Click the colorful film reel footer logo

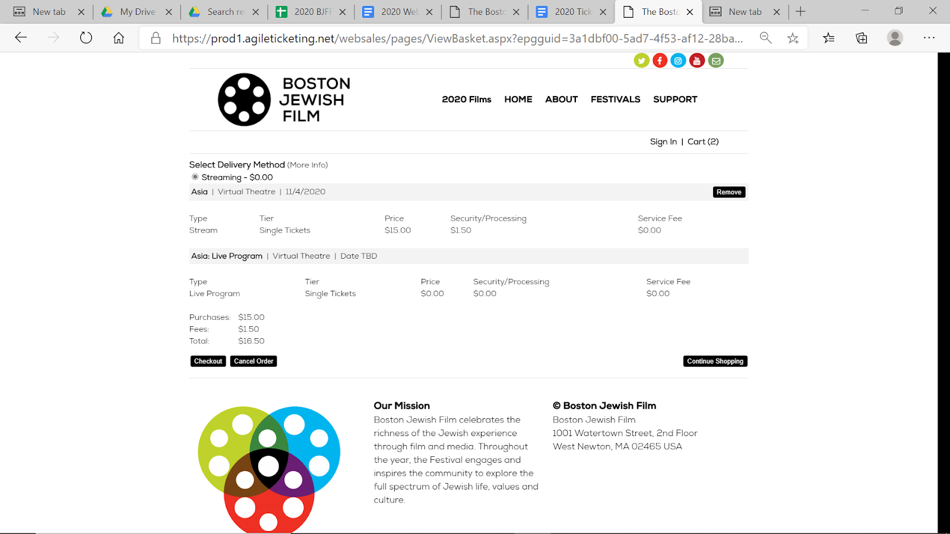(269, 468)
